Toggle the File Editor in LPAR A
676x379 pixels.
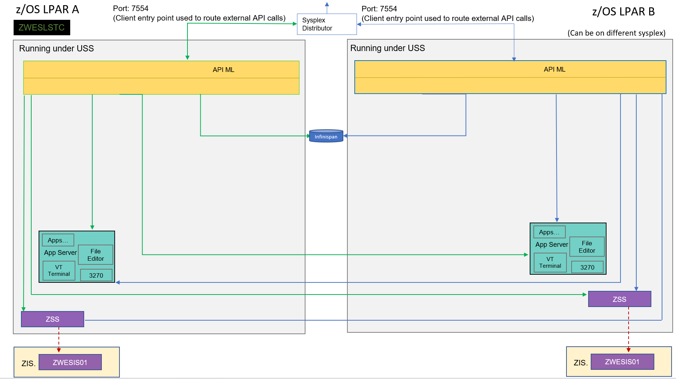click(95, 254)
